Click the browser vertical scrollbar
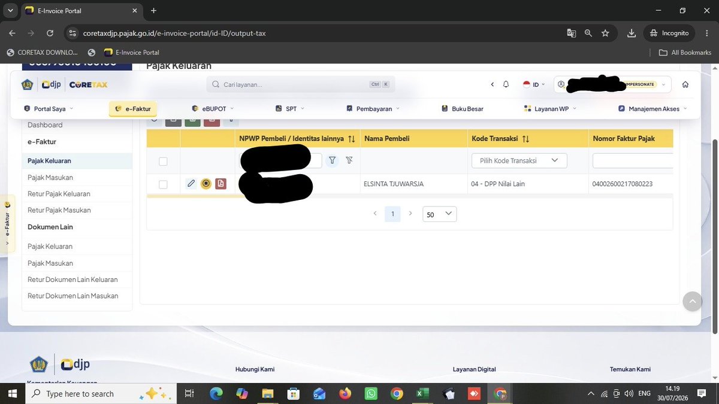Image resolution: width=719 pixels, height=404 pixels. click(715, 236)
